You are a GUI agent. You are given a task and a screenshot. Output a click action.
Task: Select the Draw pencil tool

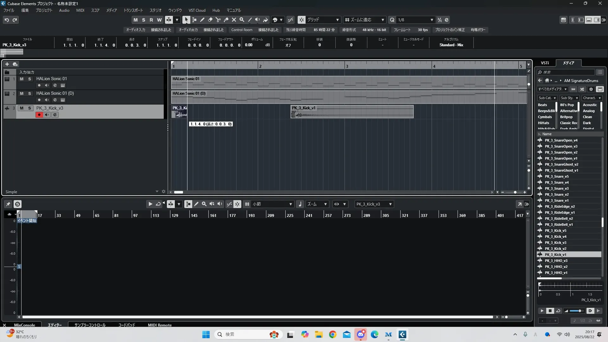pos(202,20)
